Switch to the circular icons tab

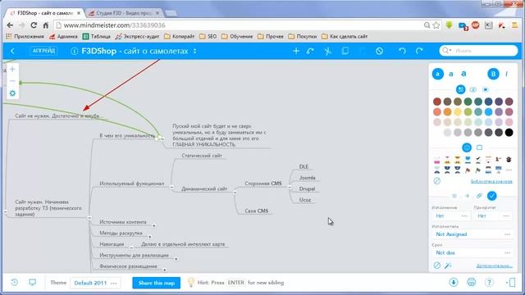(x=467, y=147)
